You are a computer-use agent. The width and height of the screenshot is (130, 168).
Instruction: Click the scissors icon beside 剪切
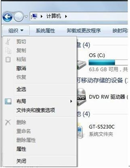8,42
